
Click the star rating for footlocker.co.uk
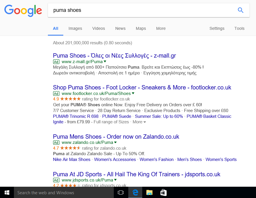70,99
